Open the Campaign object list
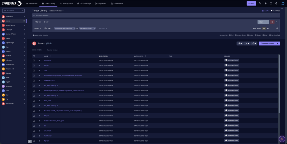Image resolution: width=287 pixels, height=144 pixels. pos(9,30)
